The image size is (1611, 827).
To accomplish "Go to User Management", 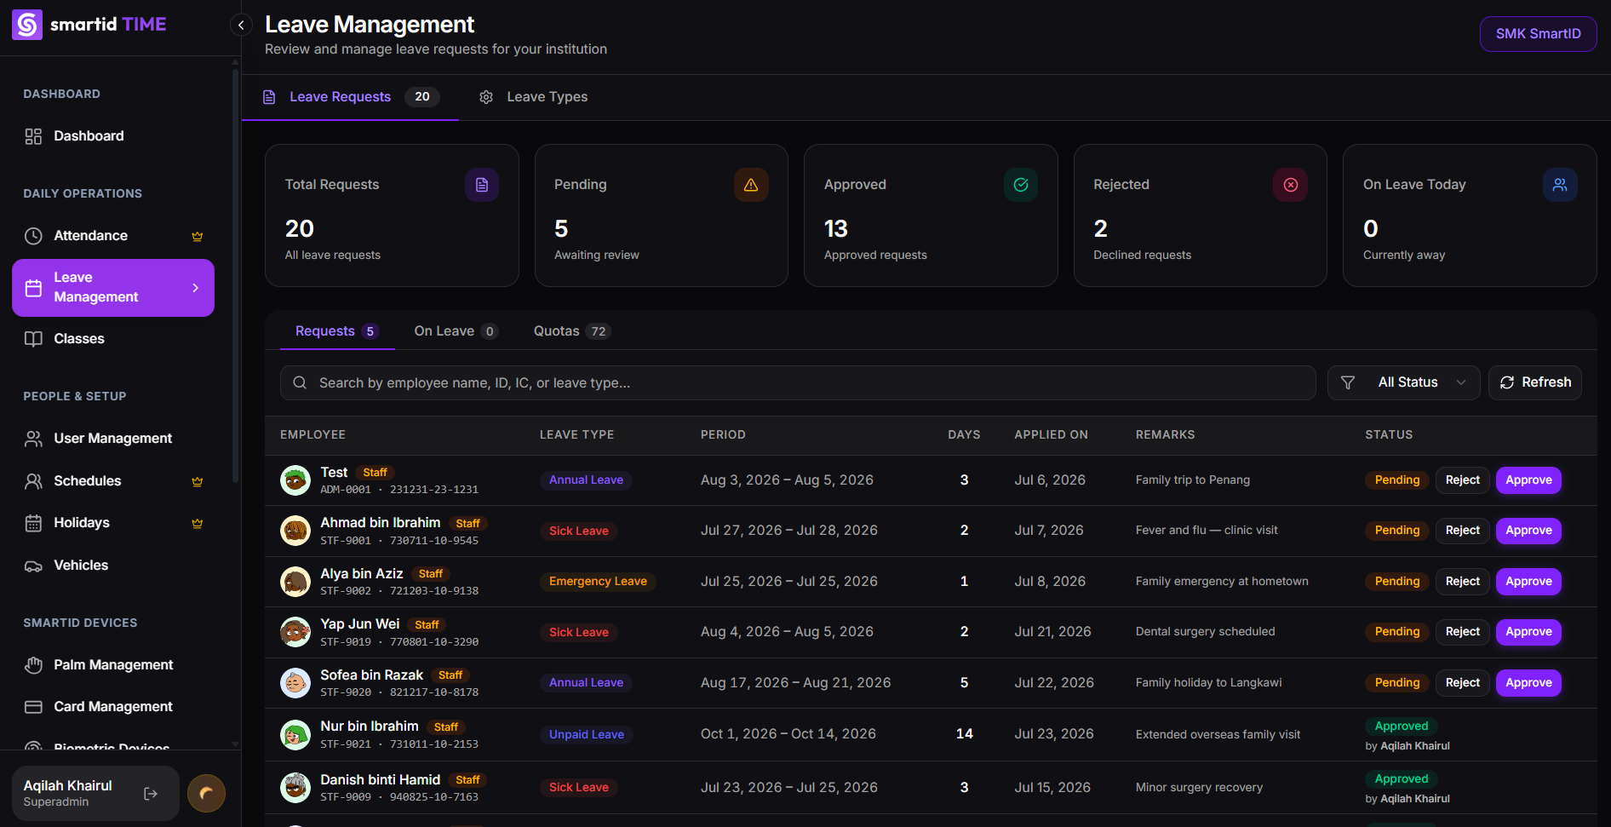I will [x=113, y=439].
